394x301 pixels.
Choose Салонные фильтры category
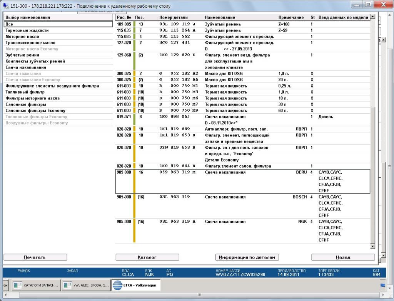pyautogui.click(x=58, y=104)
